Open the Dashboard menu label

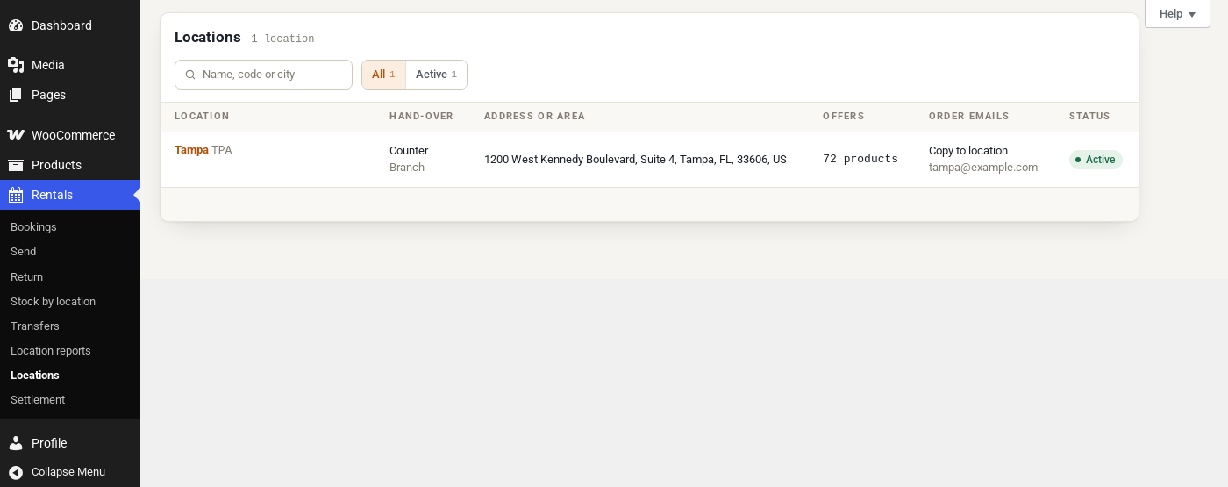(61, 25)
